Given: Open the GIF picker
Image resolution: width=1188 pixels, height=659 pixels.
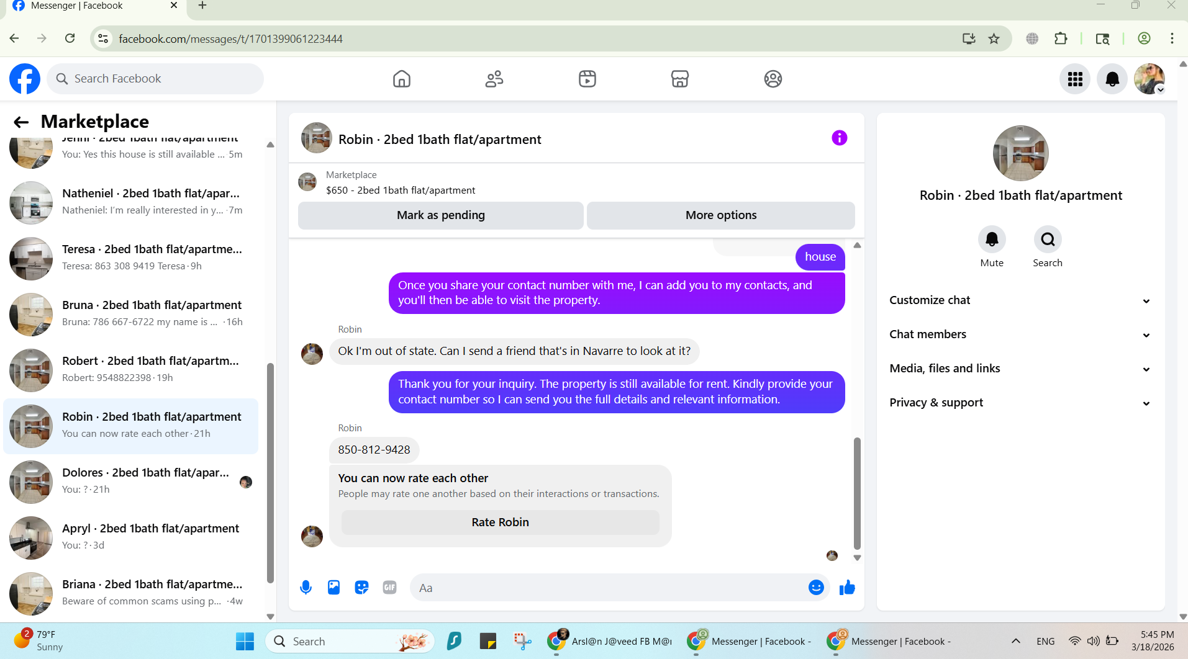Looking at the screenshot, I should (x=389, y=588).
